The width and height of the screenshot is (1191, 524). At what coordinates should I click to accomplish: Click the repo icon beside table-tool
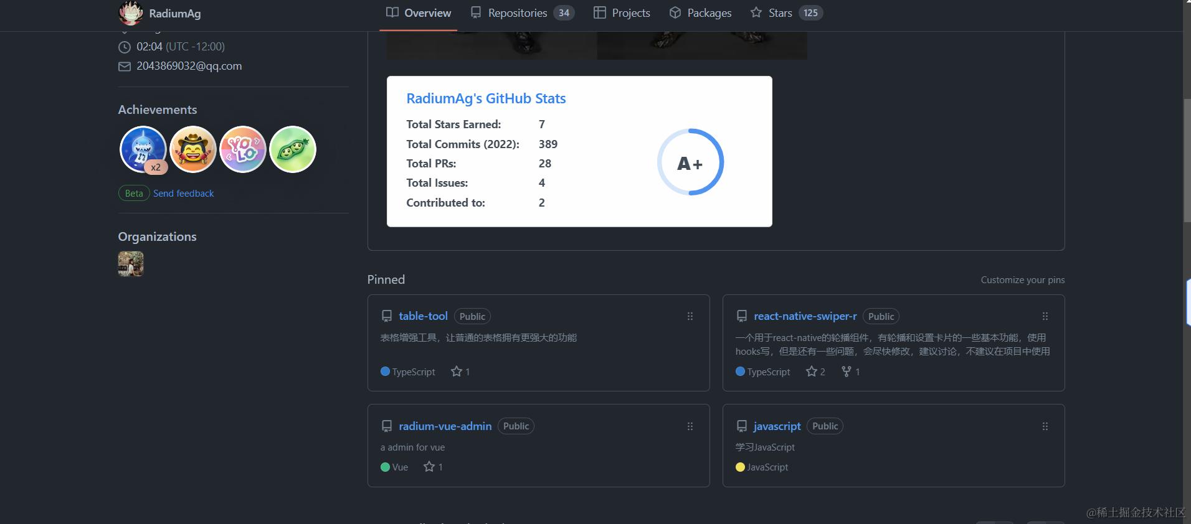tap(387, 316)
